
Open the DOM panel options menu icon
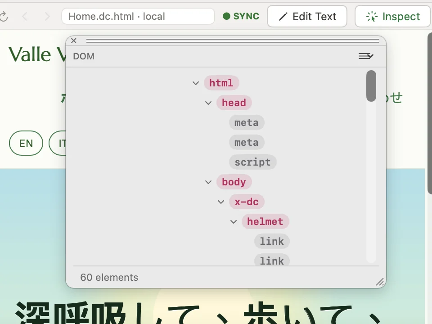[x=366, y=56]
